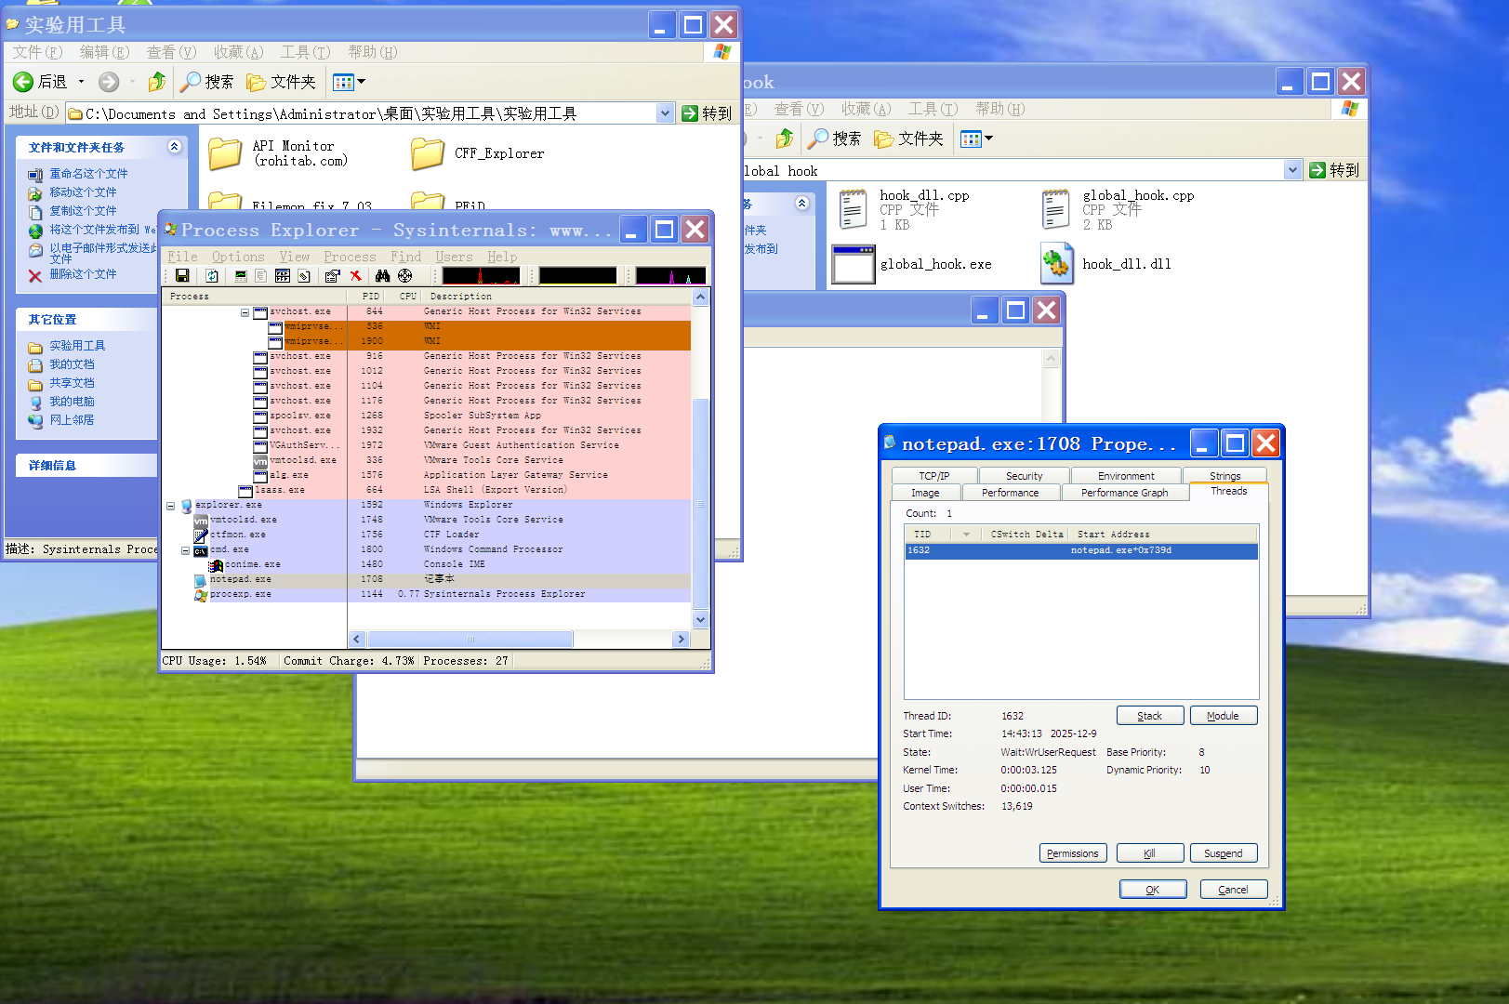Image resolution: width=1509 pixels, height=1004 pixels.
Task: Switch to Security tab in notepad properties
Action: point(1024,476)
